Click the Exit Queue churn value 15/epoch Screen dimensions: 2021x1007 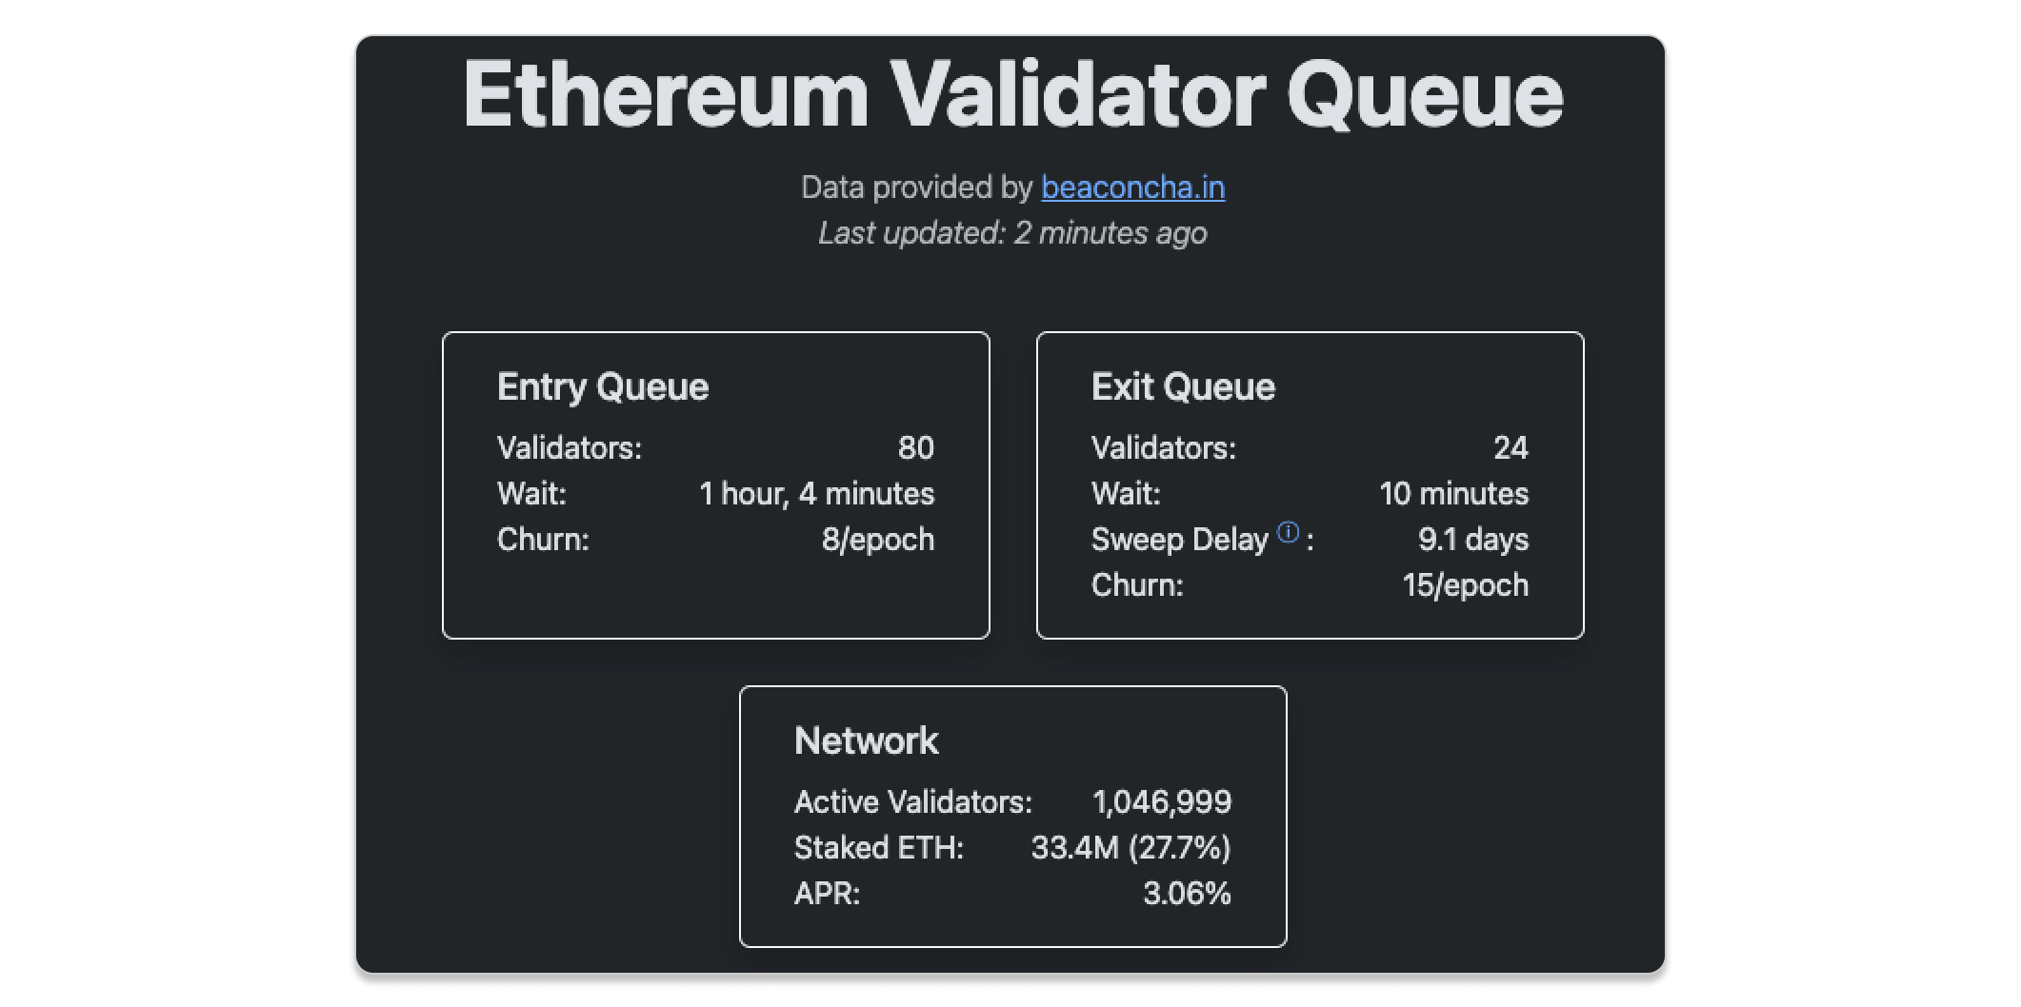1465,584
